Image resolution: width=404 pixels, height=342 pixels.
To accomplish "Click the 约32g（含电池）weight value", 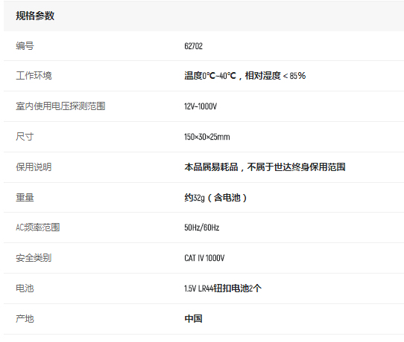I will [x=216, y=198].
